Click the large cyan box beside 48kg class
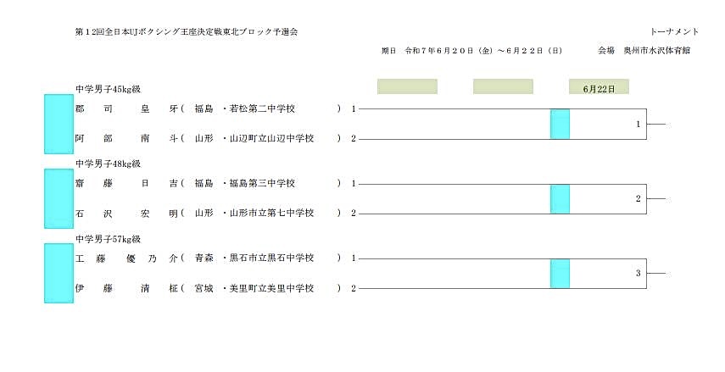 tap(59, 198)
